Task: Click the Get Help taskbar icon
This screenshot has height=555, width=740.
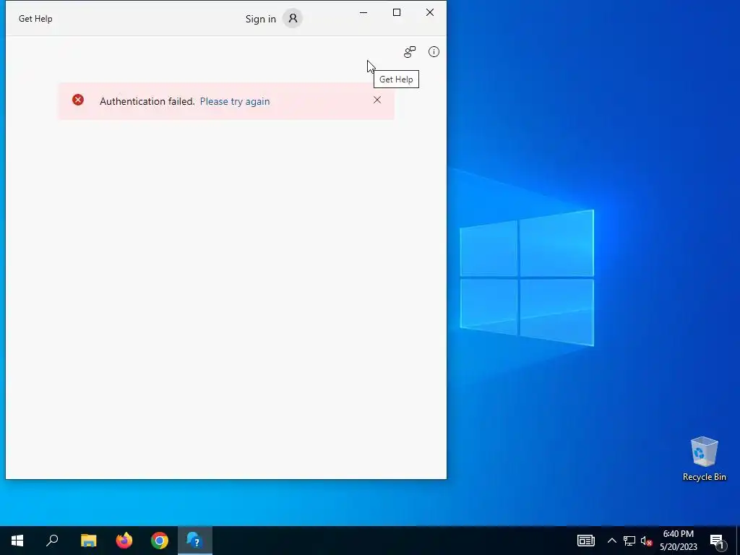Action: [195, 541]
